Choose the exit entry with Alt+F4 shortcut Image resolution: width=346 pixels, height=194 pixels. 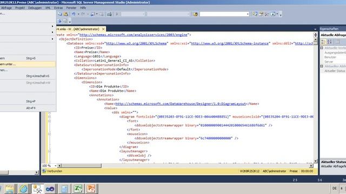click(x=28, y=108)
